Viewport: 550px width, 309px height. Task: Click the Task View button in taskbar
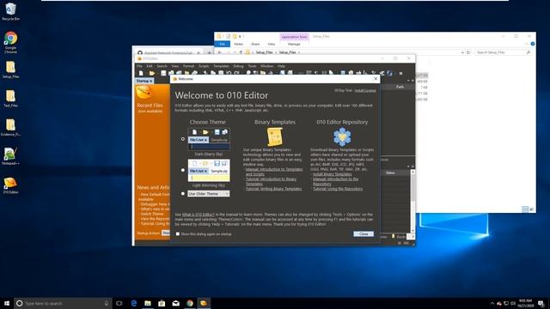(119, 303)
